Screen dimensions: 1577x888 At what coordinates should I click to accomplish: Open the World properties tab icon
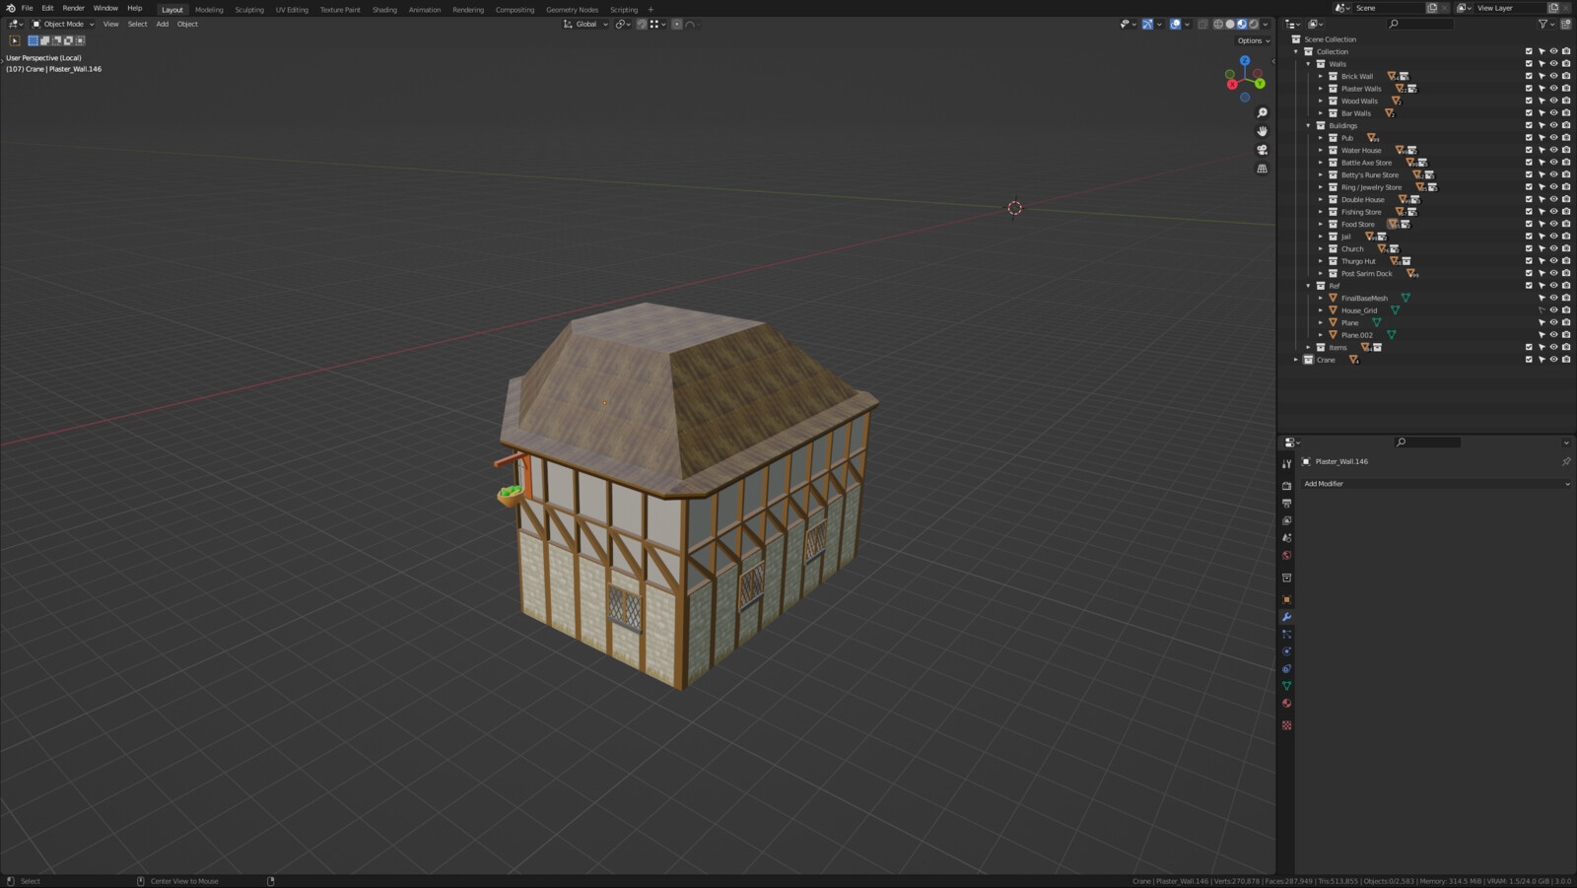pos(1286,555)
